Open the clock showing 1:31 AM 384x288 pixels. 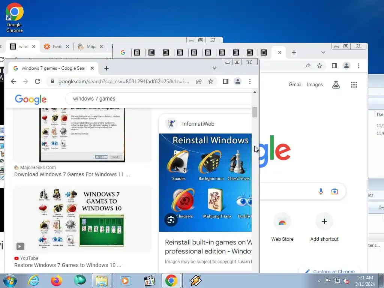(364, 280)
